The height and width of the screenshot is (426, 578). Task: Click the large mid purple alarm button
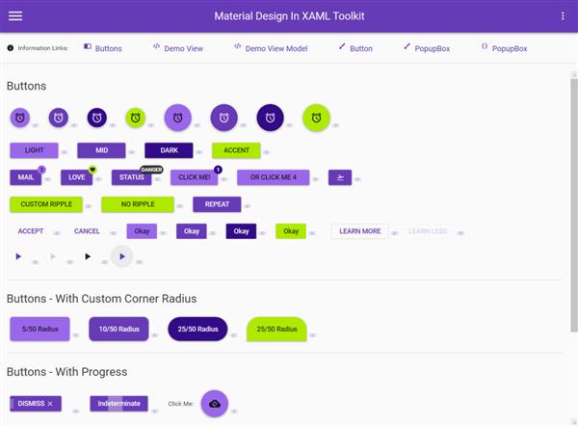pyautogui.click(x=224, y=118)
